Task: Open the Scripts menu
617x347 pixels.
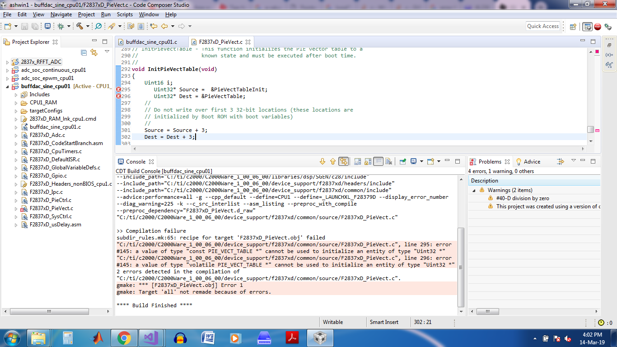Action: tap(125, 14)
